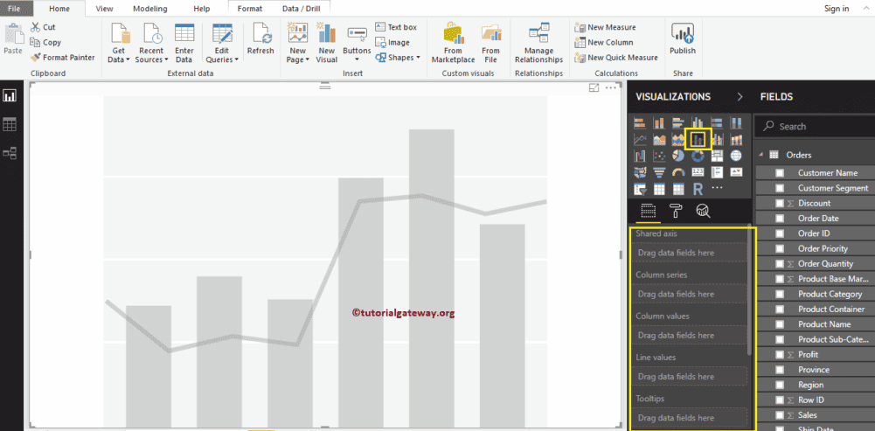Collapse the Visualizations pane chevron
The image size is (875, 431).
(x=740, y=96)
